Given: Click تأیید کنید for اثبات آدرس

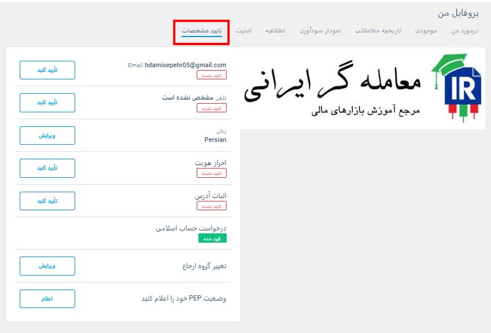Looking at the screenshot, I should coord(47,201).
